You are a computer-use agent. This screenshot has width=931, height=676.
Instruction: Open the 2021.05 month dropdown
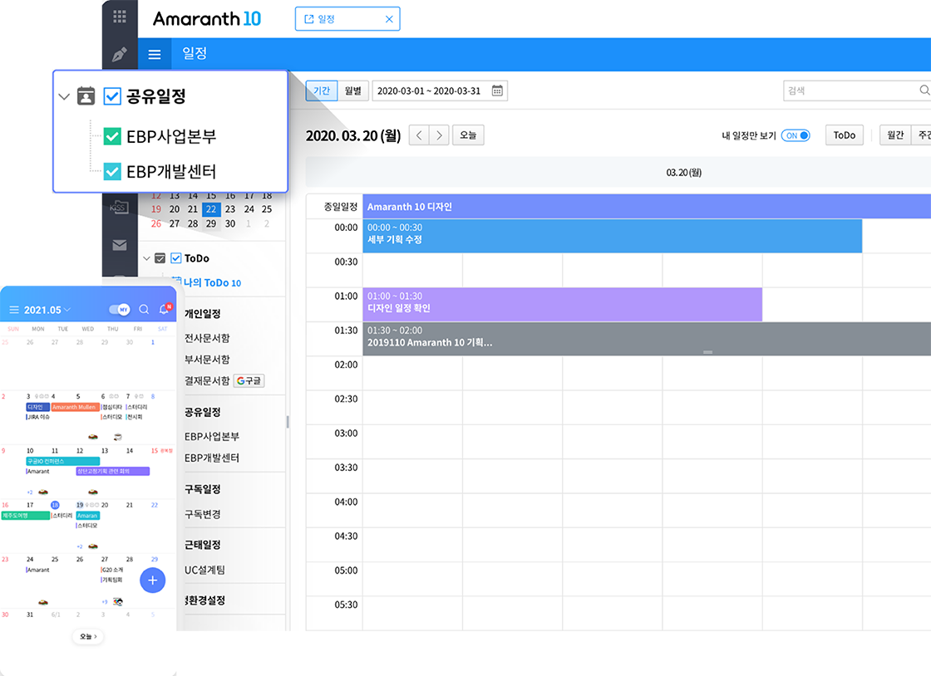tap(47, 310)
